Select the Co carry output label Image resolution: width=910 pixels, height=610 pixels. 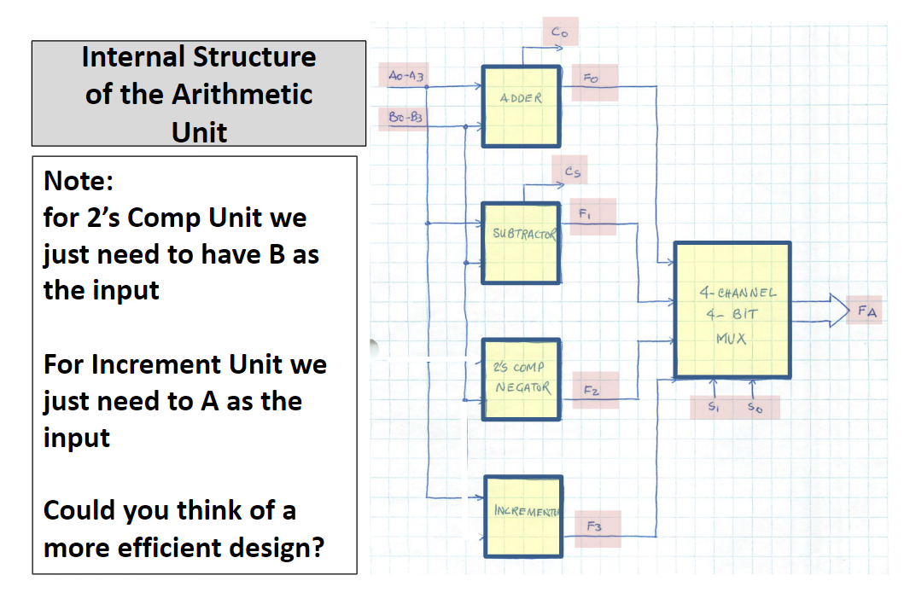click(560, 32)
